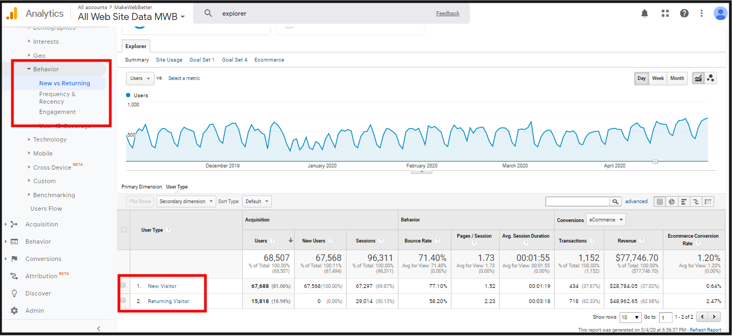Open the Google apps grid

click(x=665, y=14)
